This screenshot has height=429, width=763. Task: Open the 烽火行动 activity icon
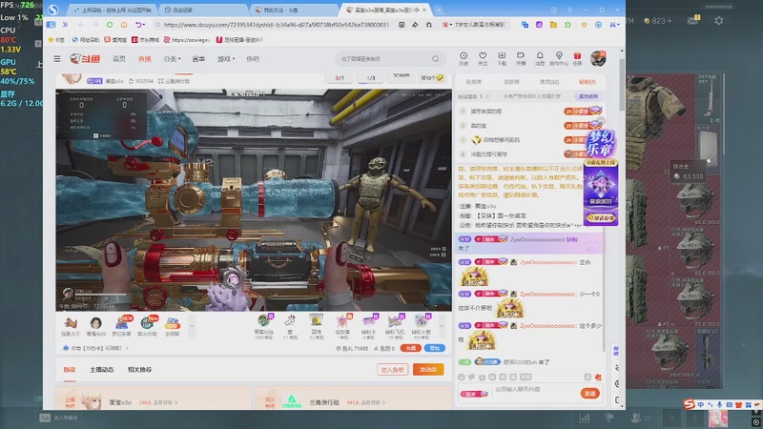(147, 326)
